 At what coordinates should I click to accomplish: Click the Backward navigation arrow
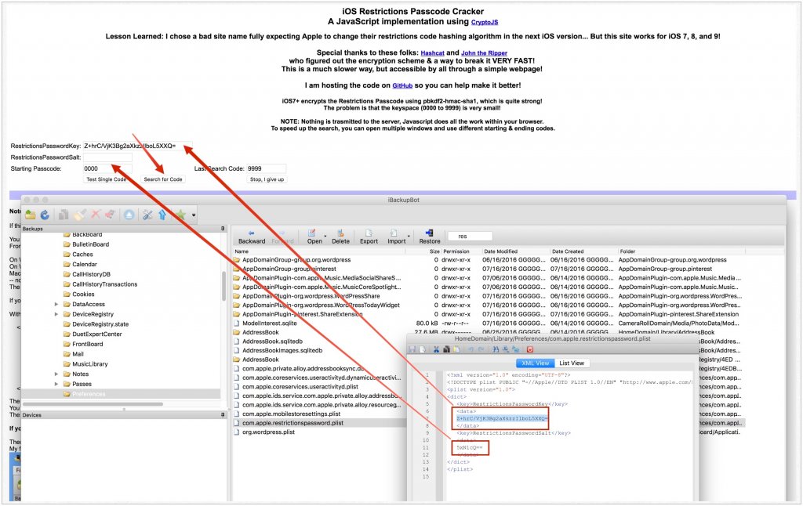(x=253, y=237)
